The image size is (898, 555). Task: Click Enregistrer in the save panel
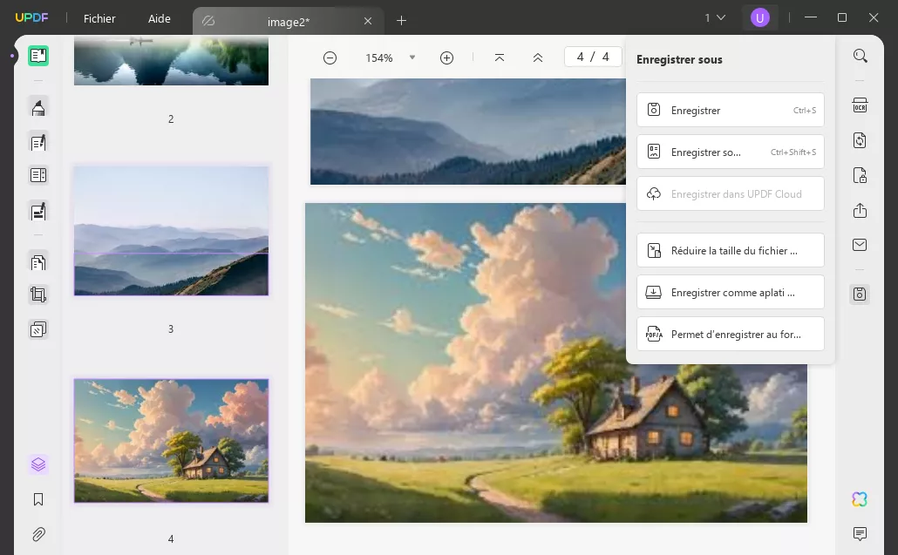coord(730,110)
